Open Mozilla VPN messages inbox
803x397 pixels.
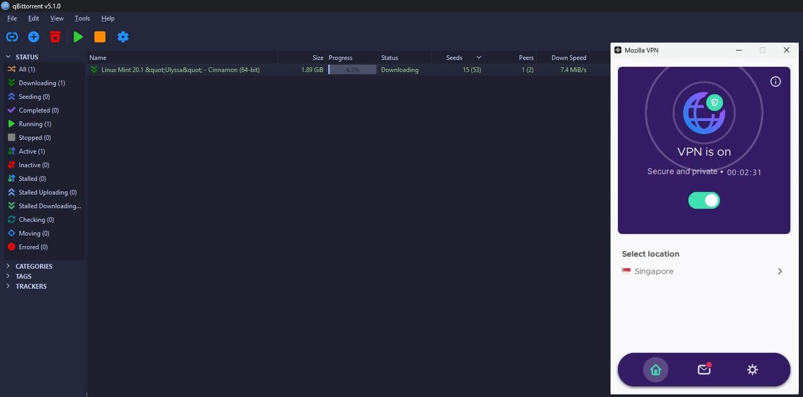[704, 369]
